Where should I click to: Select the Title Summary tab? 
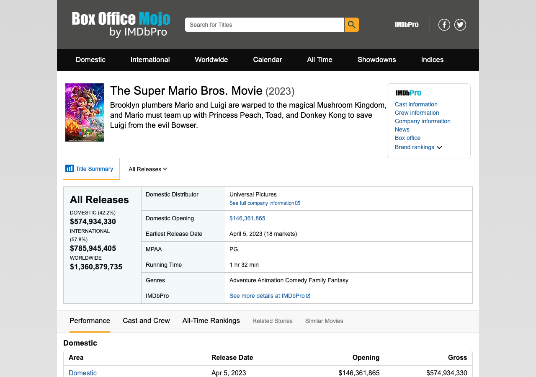(90, 169)
